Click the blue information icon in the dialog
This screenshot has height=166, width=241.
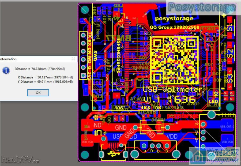click(x=6, y=70)
